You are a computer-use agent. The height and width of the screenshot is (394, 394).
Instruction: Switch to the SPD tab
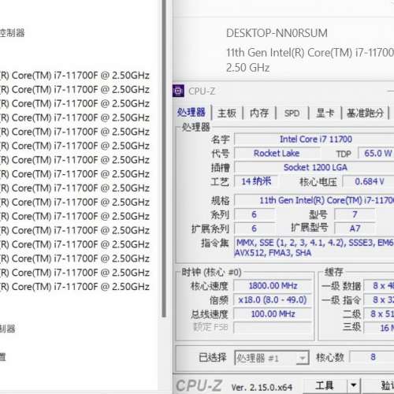292,113
